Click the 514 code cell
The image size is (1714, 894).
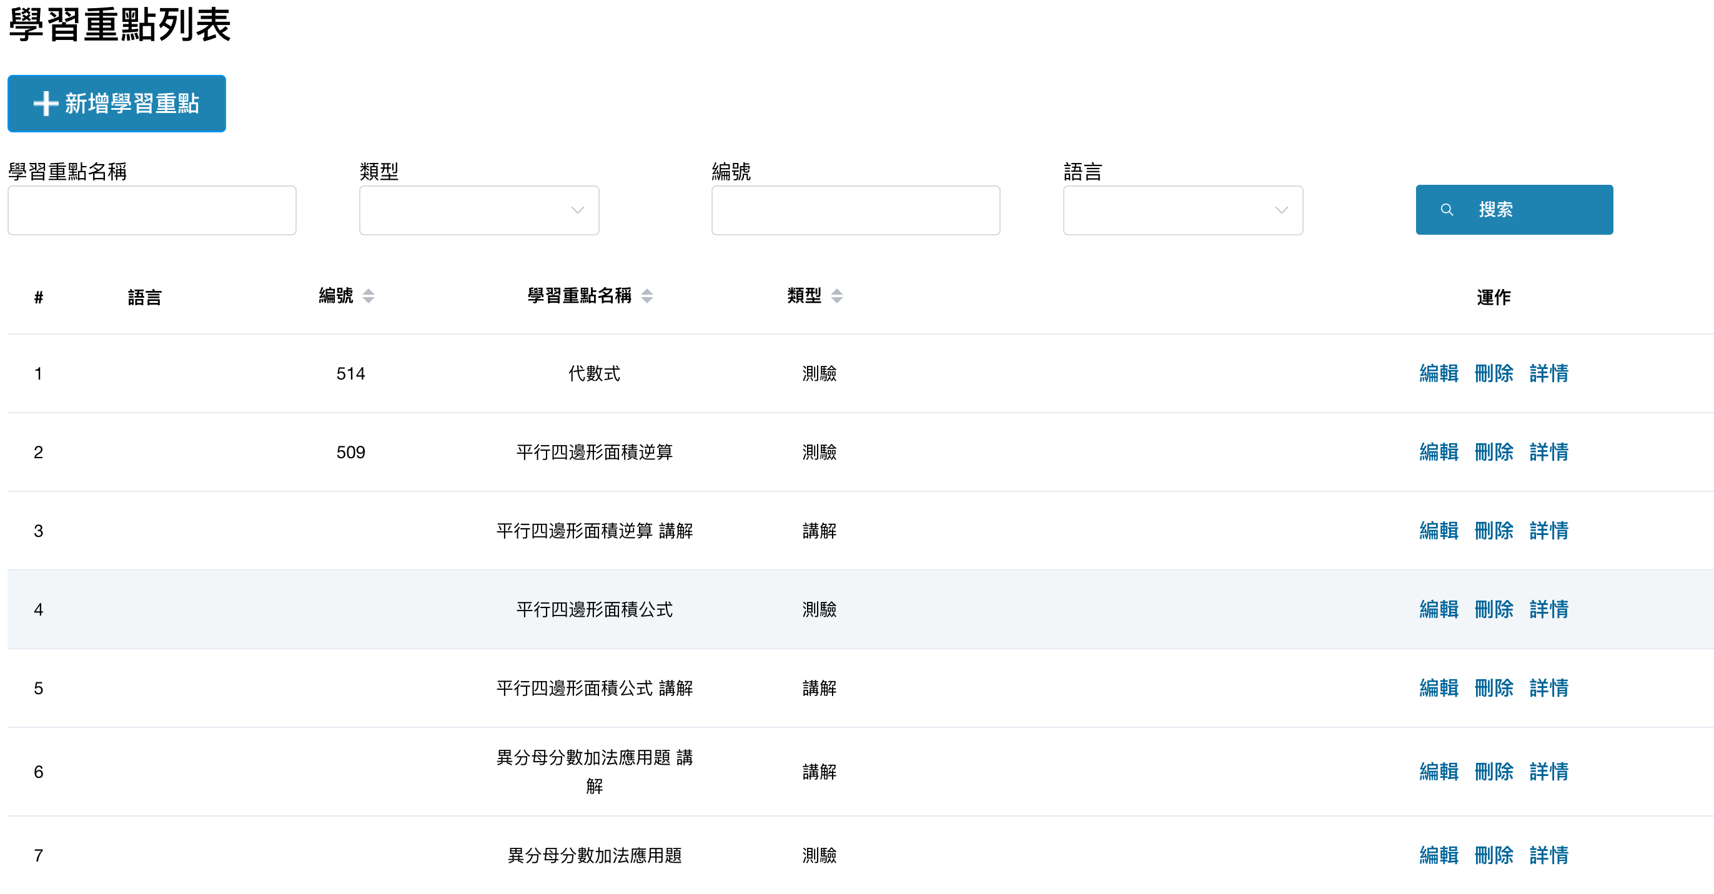coord(350,374)
